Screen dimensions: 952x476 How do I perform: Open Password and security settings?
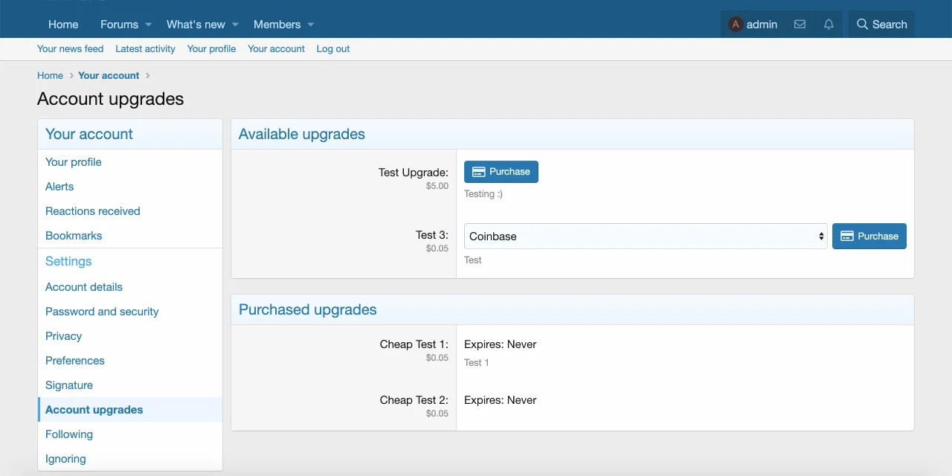tap(102, 312)
